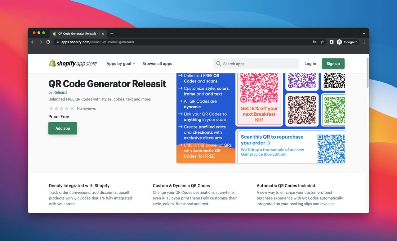Click the lock icon in the address bar
The height and width of the screenshot is (241, 397).
click(57, 42)
